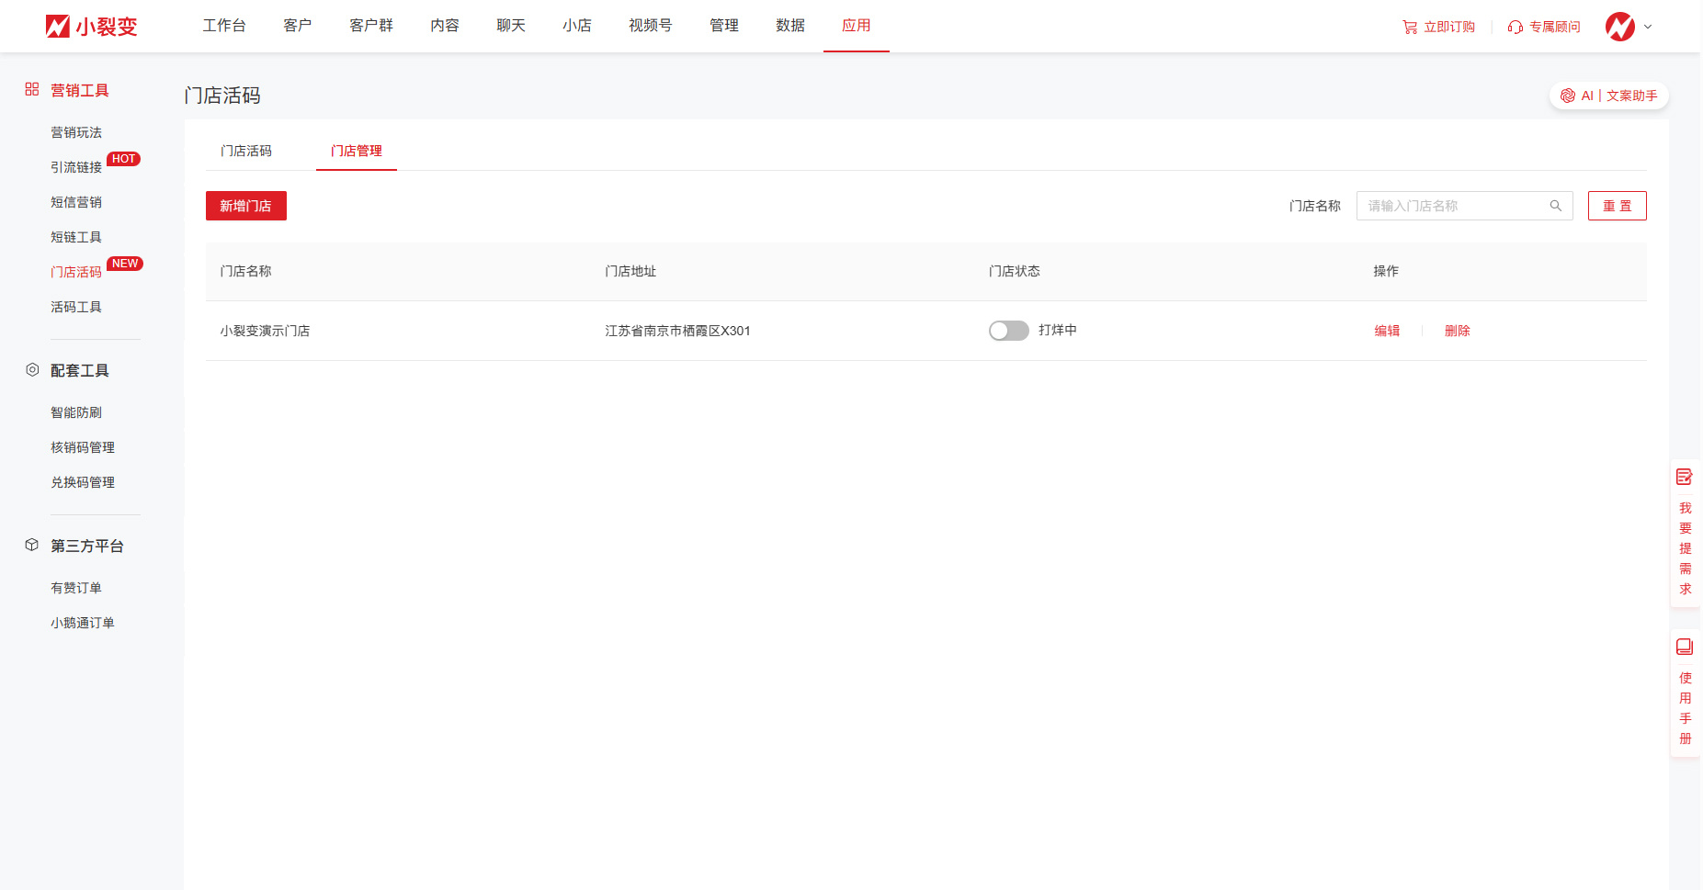Click the search magnifier icon
The width and height of the screenshot is (1703, 890).
click(x=1556, y=206)
